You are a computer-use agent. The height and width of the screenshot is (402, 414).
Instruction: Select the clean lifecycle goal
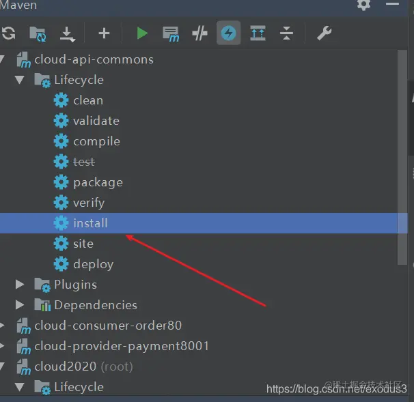(x=88, y=100)
